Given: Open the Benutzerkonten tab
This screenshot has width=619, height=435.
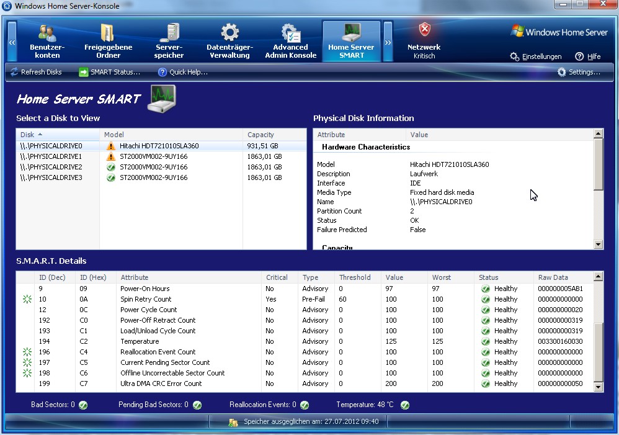Looking at the screenshot, I should 47,41.
